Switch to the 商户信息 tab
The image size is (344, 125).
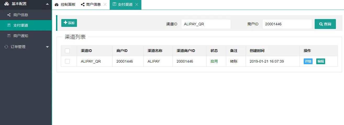(x=93, y=5)
